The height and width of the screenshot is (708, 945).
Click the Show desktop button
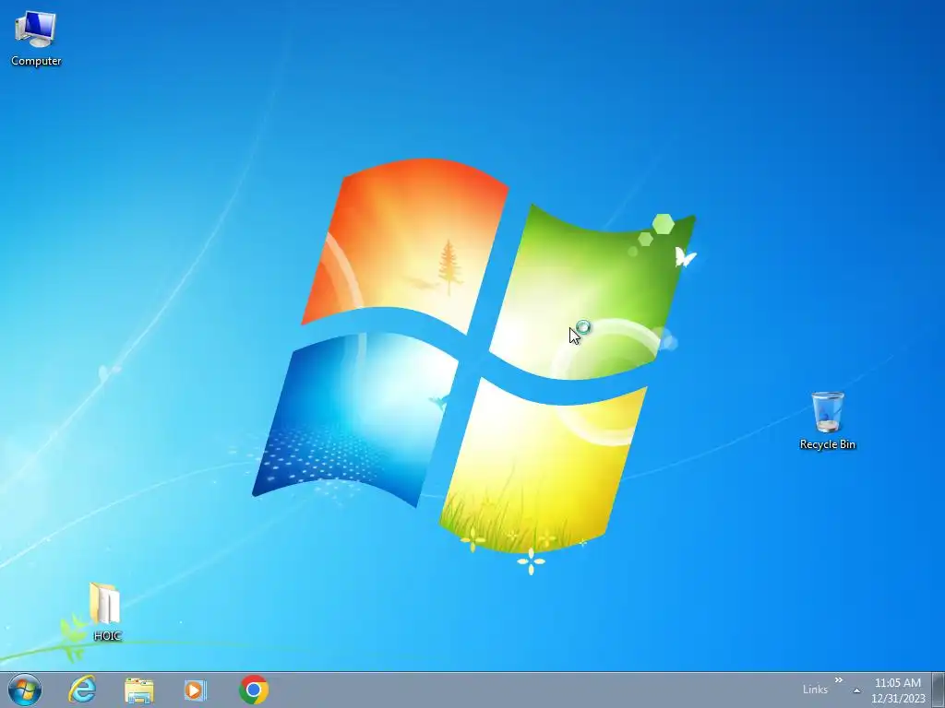[x=939, y=690]
